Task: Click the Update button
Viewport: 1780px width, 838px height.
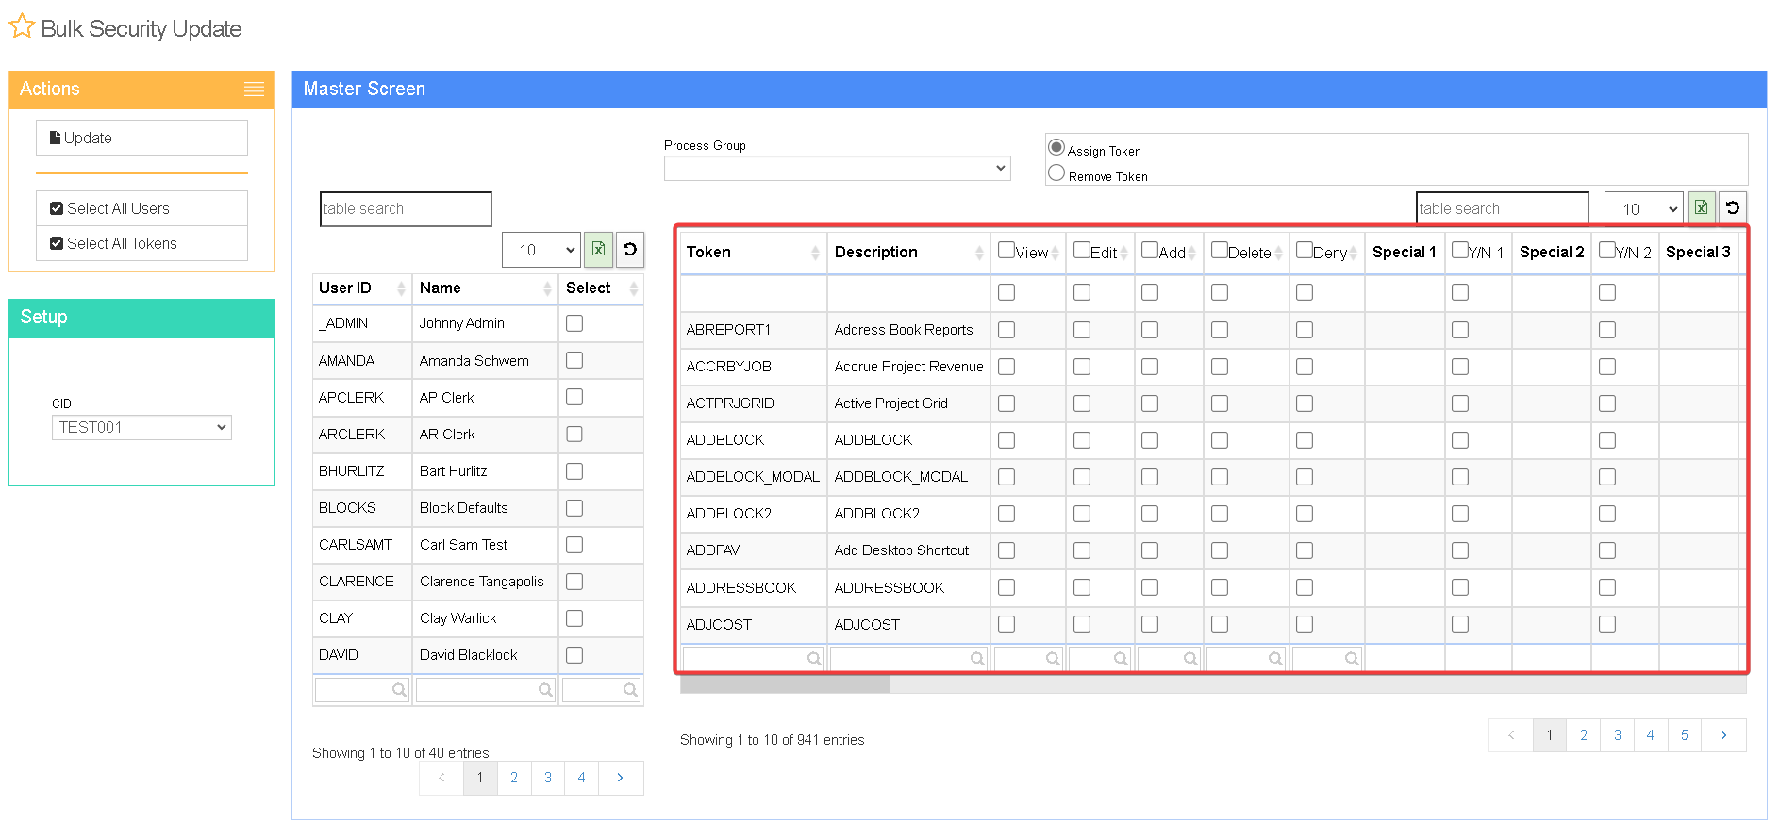Action: pyautogui.click(x=141, y=138)
